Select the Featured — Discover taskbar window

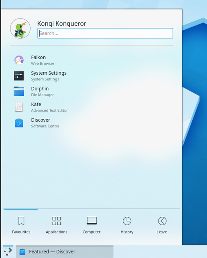pyautogui.click(x=65, y=251)
